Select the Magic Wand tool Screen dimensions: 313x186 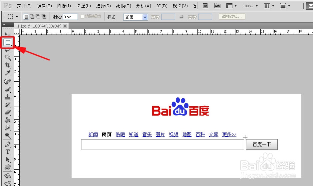click(8, 57)
